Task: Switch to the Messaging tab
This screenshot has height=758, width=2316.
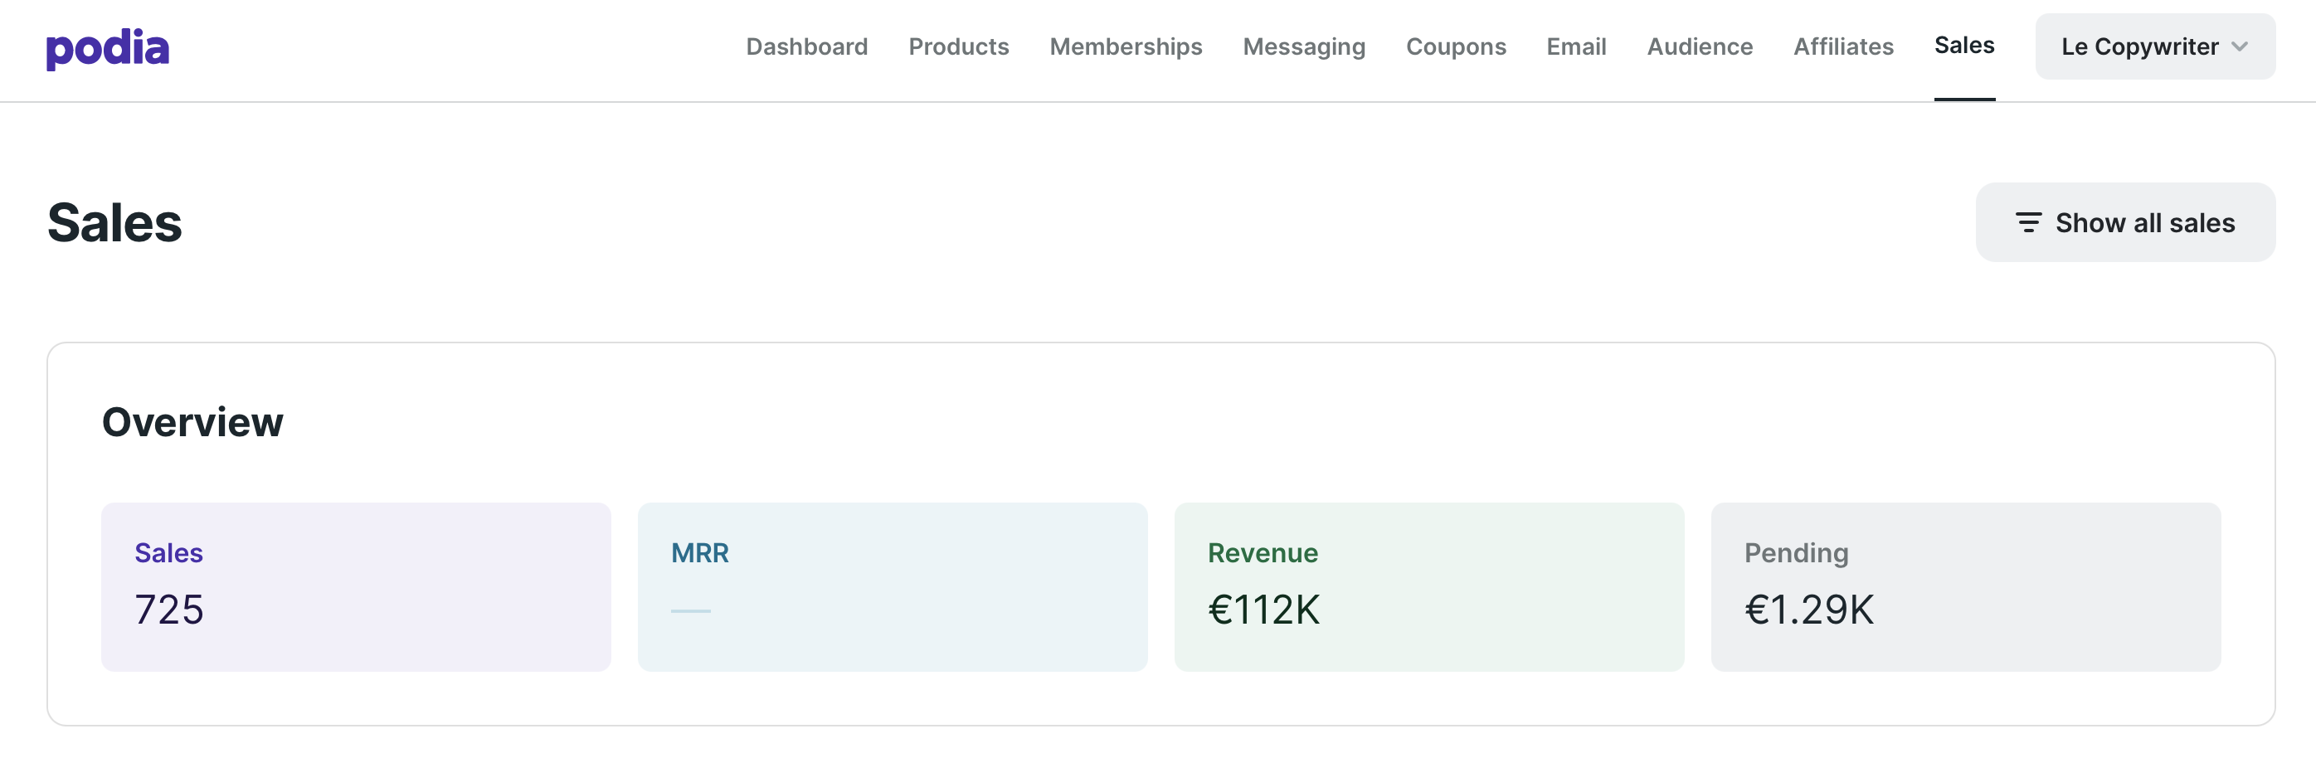Action: tap(1304, 46)
